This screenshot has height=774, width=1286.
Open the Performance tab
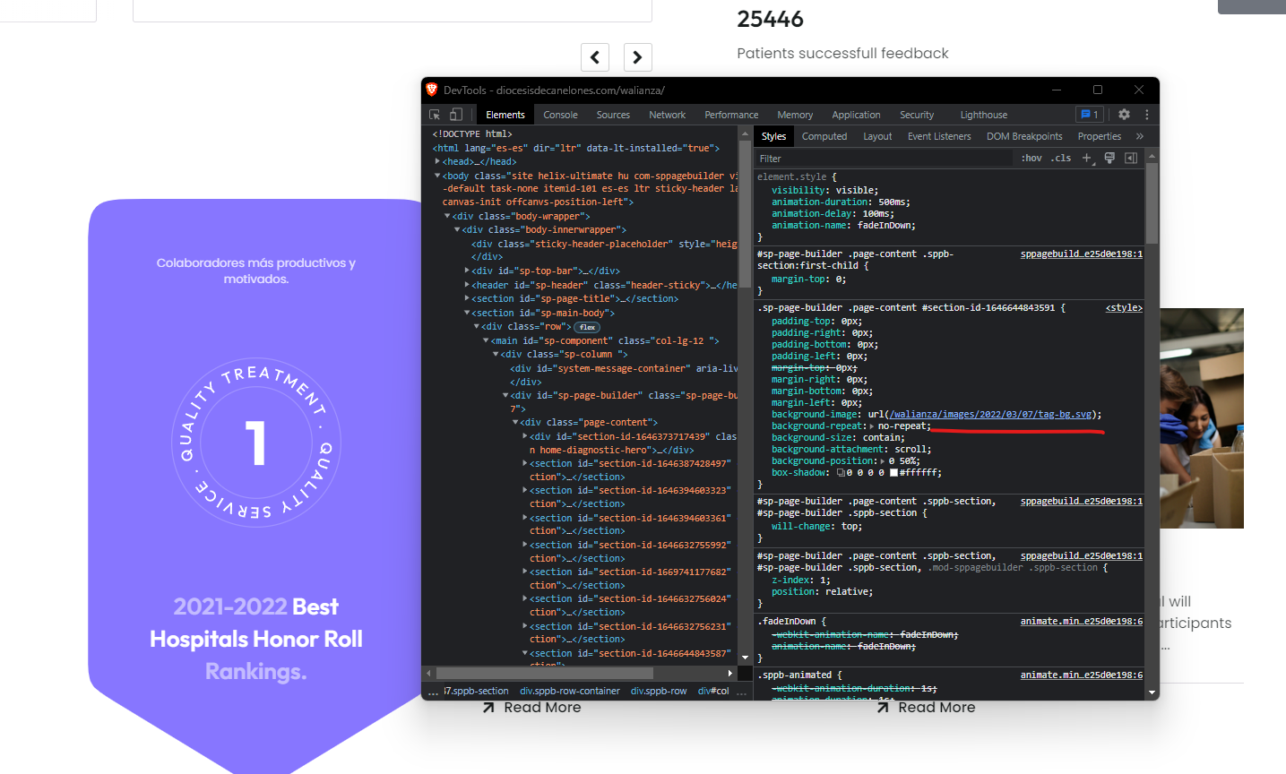coord(731,115)
